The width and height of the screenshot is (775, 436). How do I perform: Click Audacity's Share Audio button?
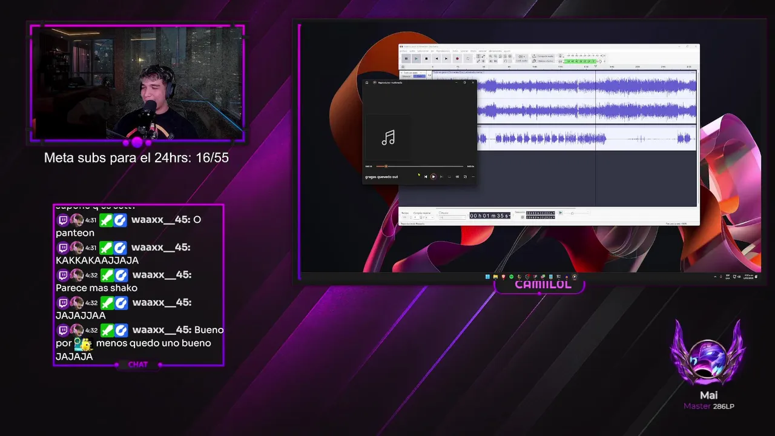(x=543, y=56)
